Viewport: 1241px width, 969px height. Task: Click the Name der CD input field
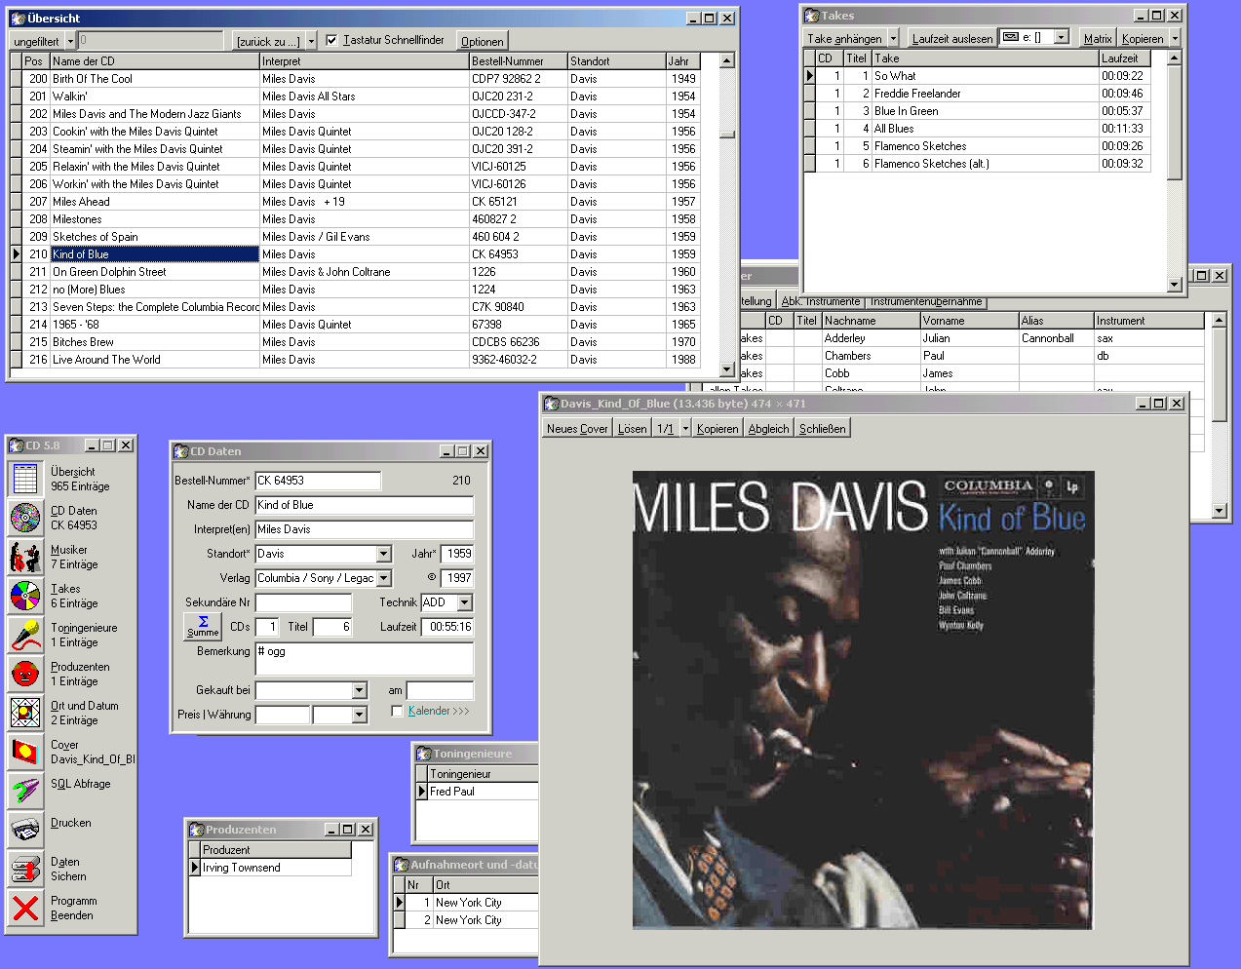(x=365, y=505)
